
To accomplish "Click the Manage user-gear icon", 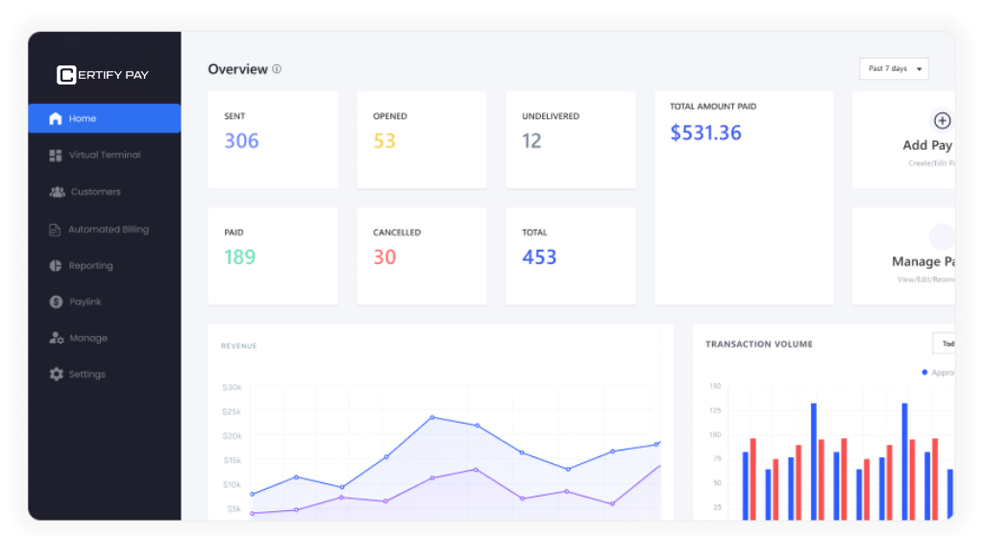I will click(x=56, y=338).
